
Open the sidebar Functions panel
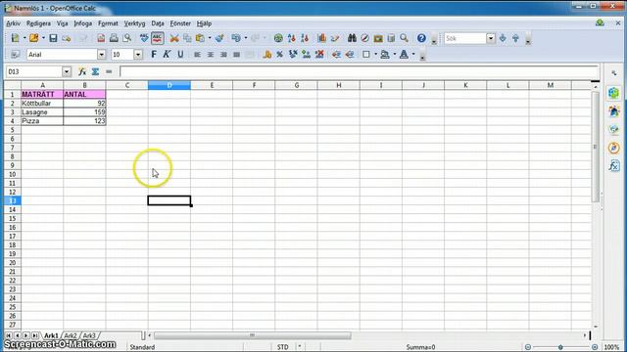pos(614,165)
